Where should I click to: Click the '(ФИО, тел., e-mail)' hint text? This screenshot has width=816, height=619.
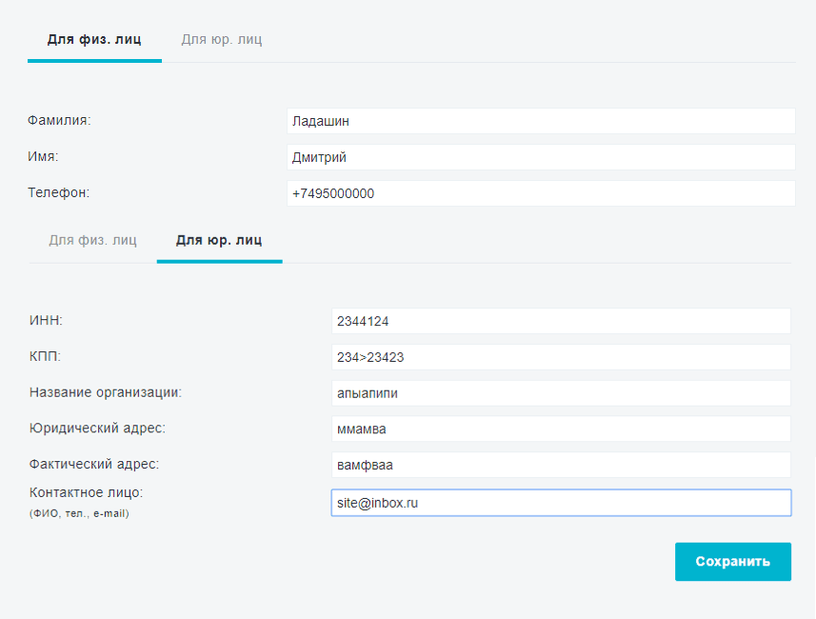coord(79,513)
